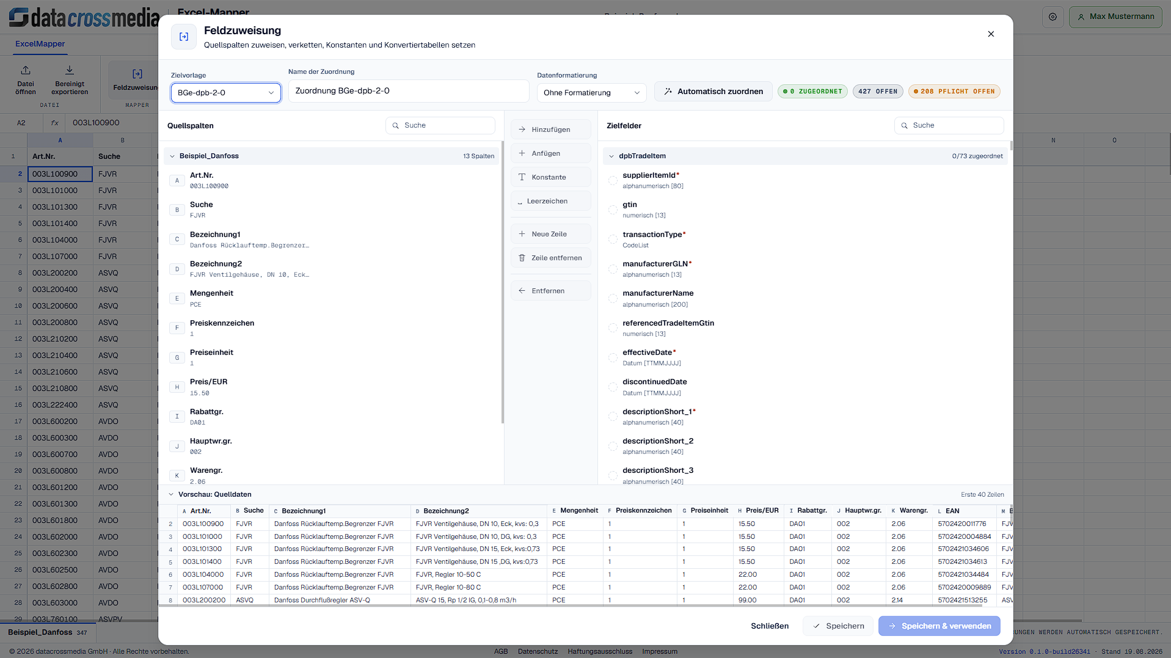Select the manufacturerGLN target field circle

click(x=613, y=269)
